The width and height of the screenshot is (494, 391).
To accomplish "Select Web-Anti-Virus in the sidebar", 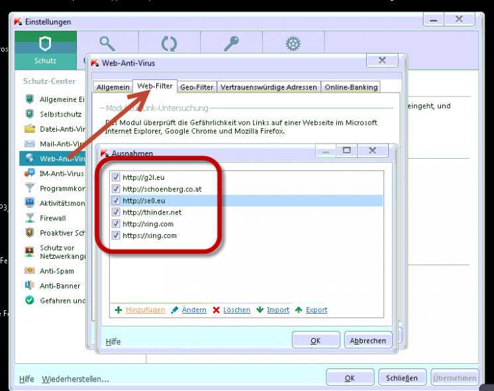I will click(x=52, y=158).
